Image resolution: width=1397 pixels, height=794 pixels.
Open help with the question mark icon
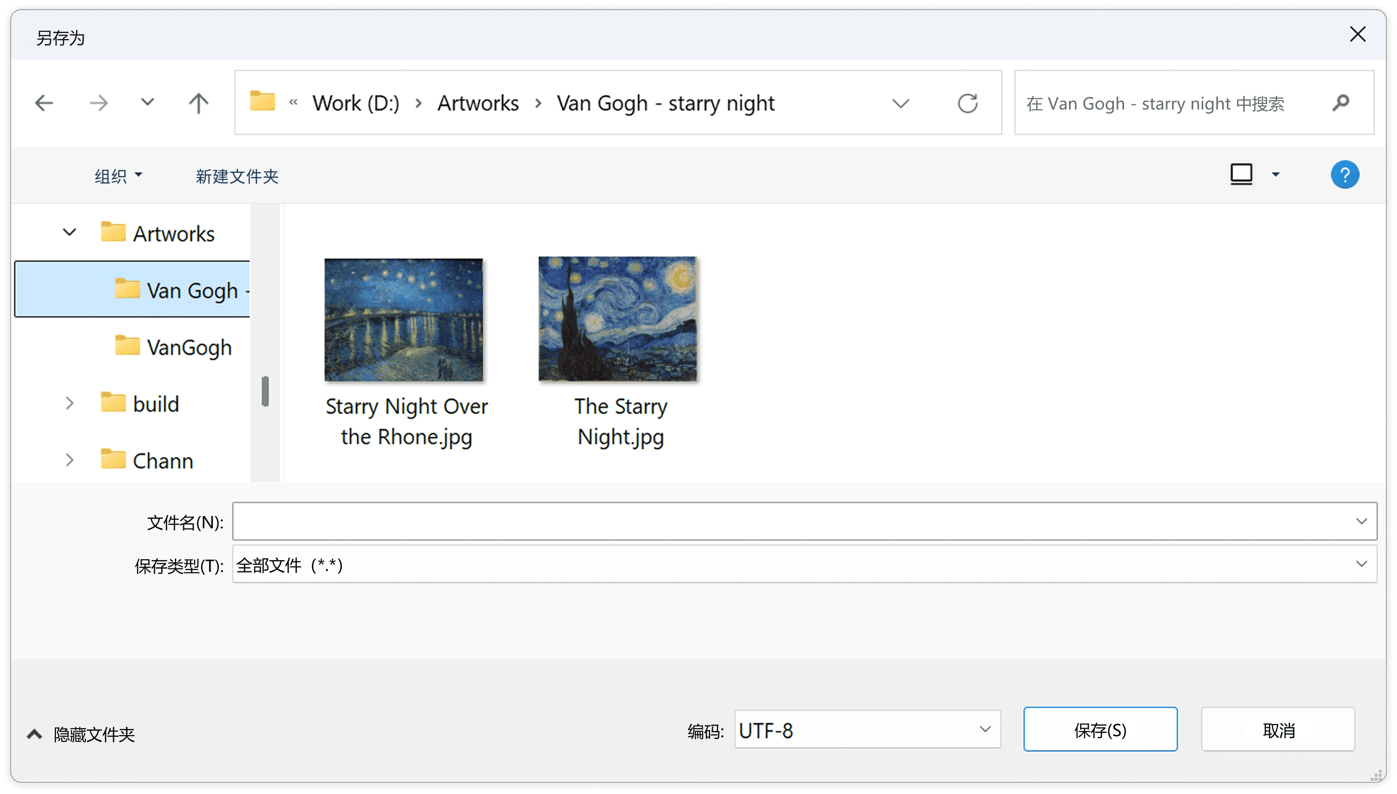(x=1345, y=174)
